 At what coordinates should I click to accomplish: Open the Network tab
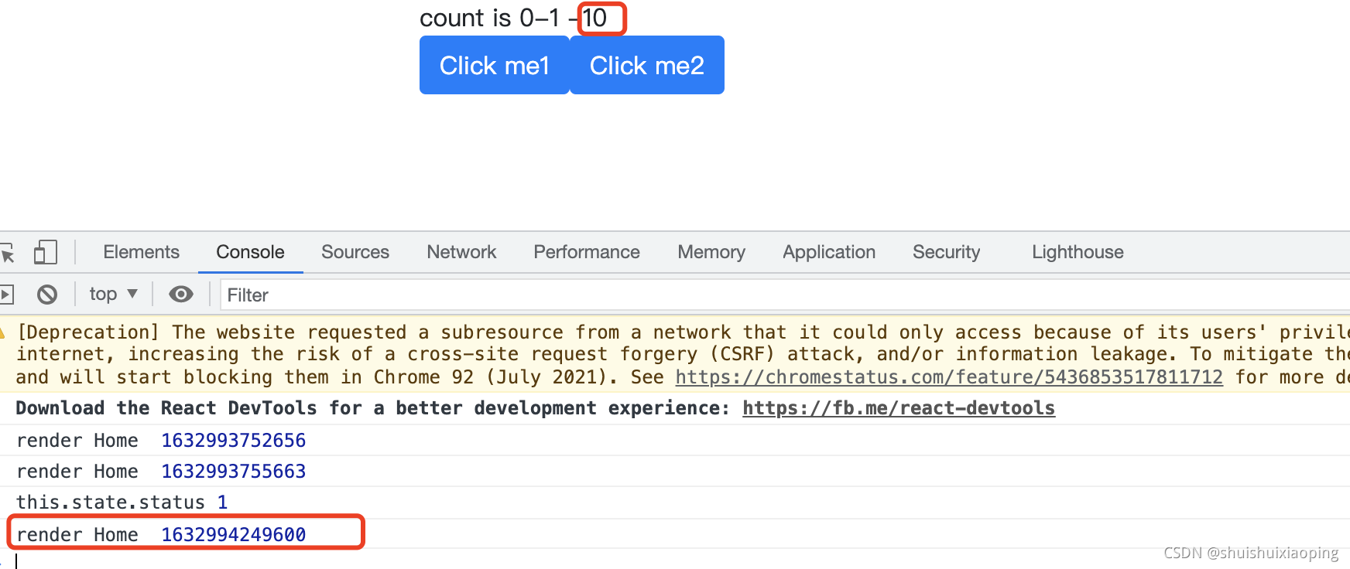[461, 252]
